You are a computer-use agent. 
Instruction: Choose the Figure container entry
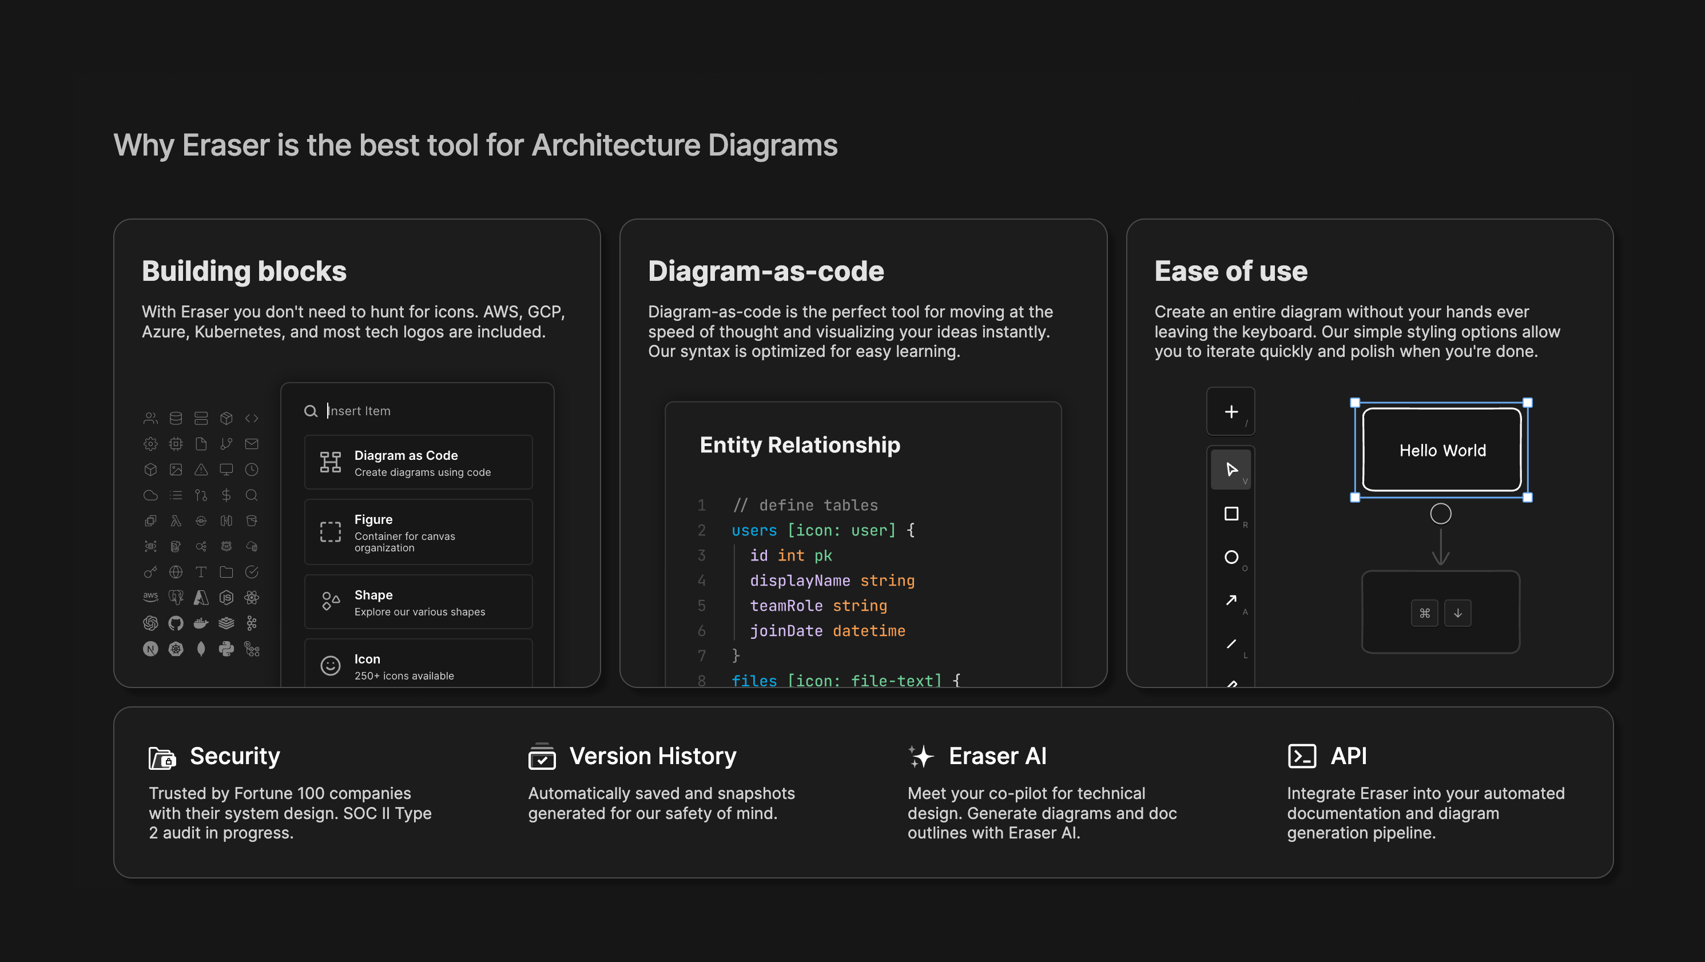418,532
